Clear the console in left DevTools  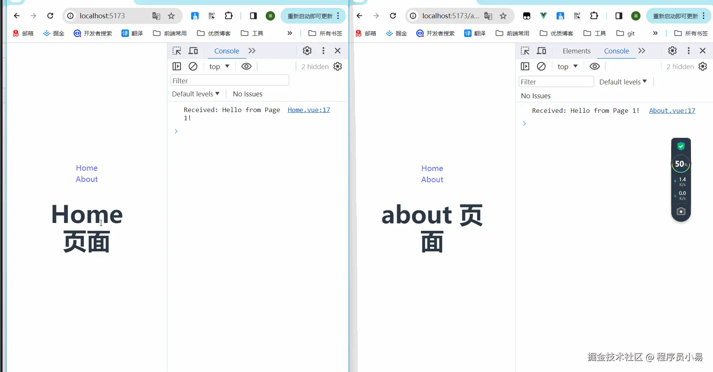coord(193,66)
